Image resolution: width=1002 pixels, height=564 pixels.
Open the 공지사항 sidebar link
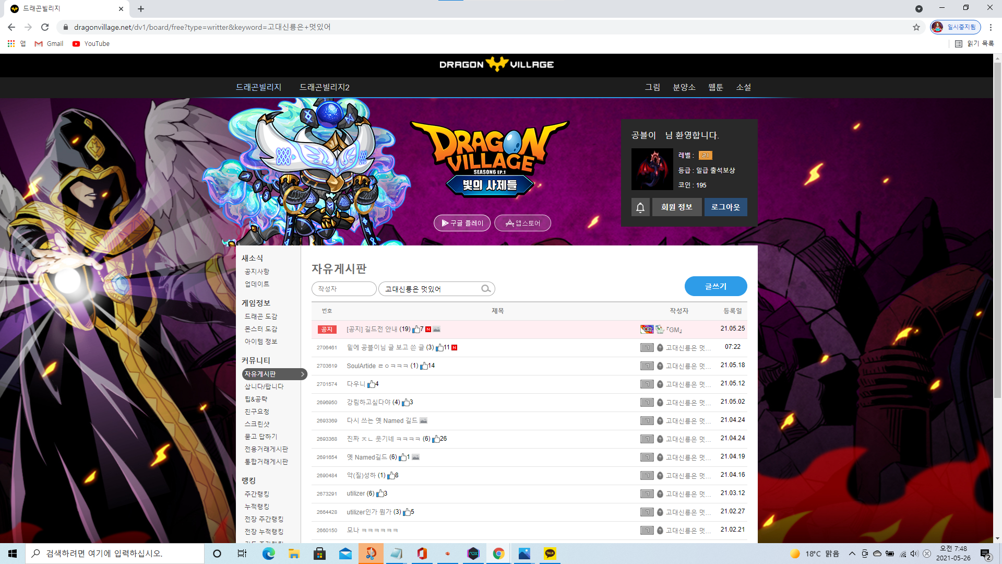257,272
